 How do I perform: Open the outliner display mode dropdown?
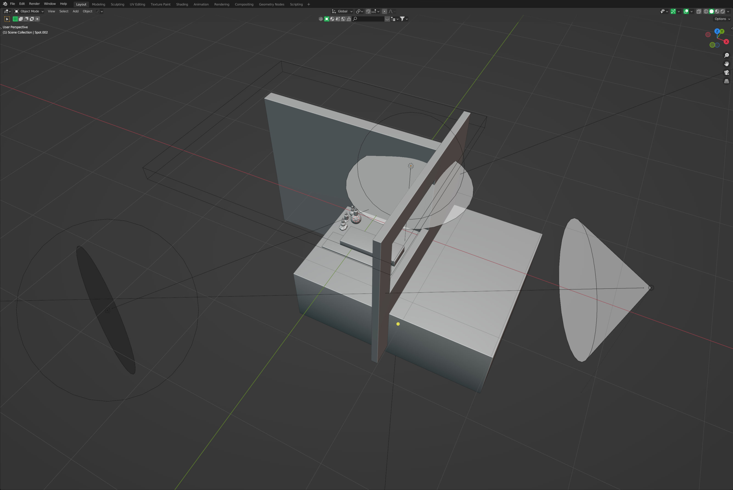(x=395, y=19)
